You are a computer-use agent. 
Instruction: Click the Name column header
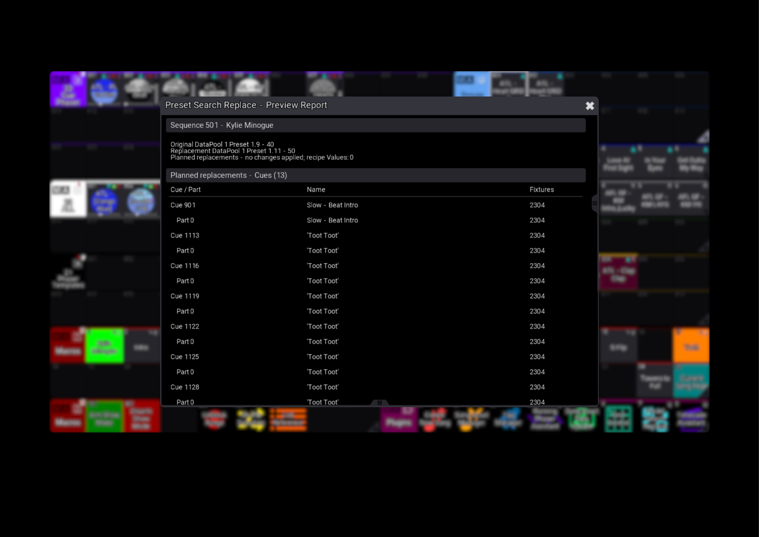(x=316, y=190)
